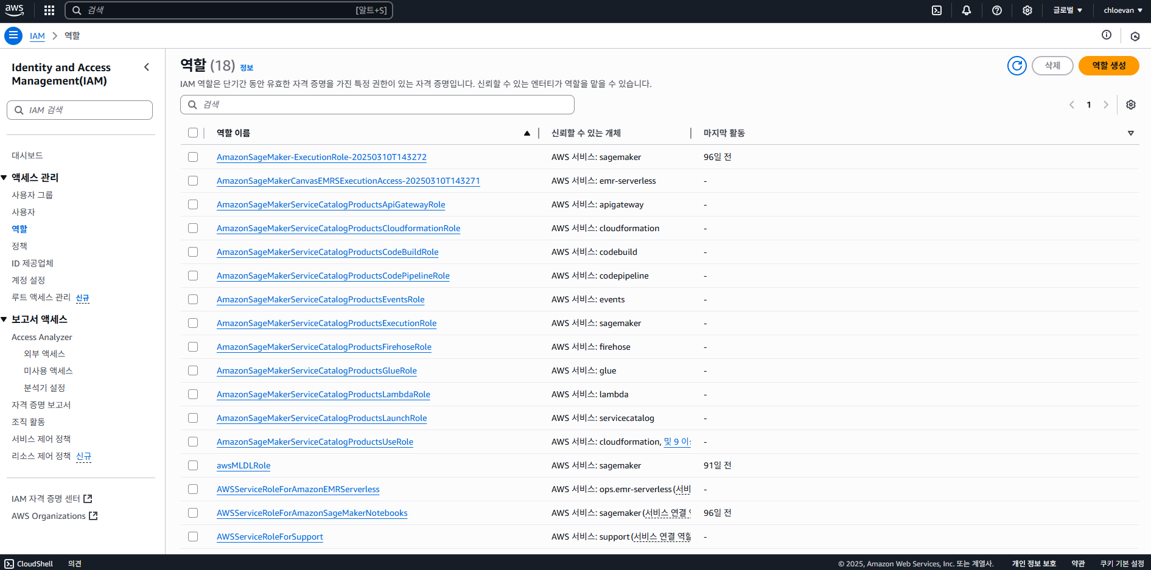Screen dimensions: 1151x570
Task: Select all roles checkbox in header
Action: tap(193, 133)
